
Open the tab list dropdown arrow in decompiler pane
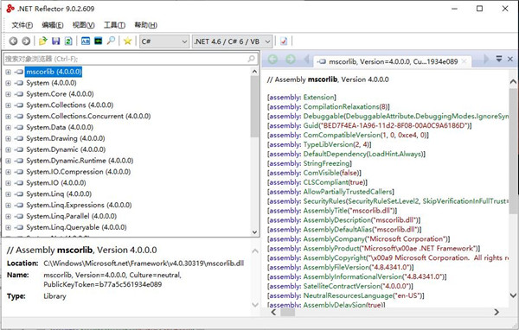pyautogui.click(x=499, y=59)
